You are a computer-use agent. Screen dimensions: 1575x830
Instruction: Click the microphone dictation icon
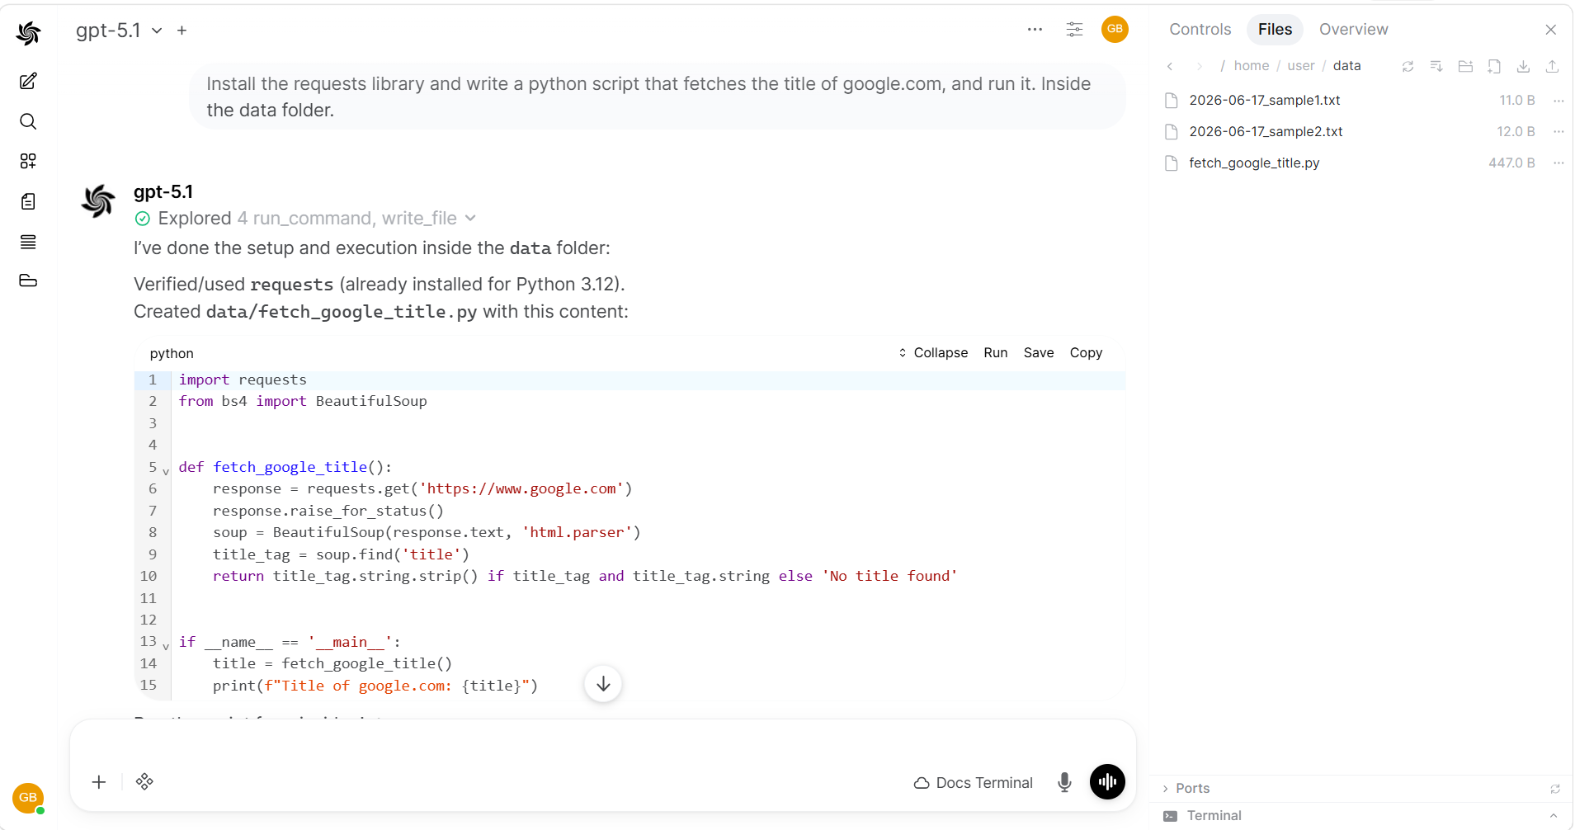coord(1064,782)
